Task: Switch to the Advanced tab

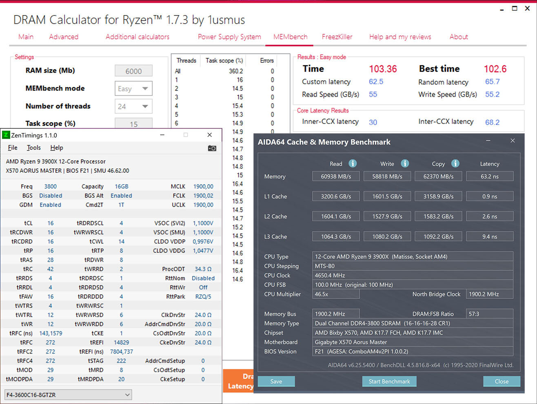Action: pos(64,37)
